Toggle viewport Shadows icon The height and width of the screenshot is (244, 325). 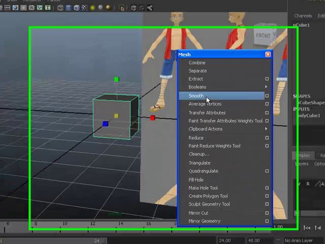(101, 8)
